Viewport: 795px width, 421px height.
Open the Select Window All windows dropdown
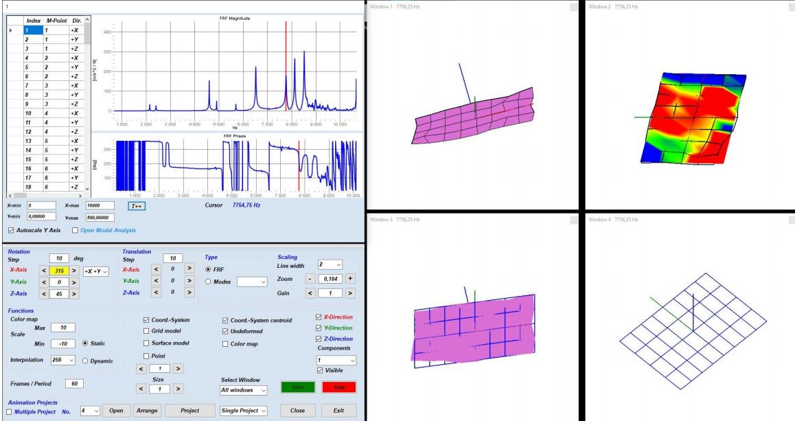tap(243, 390)
